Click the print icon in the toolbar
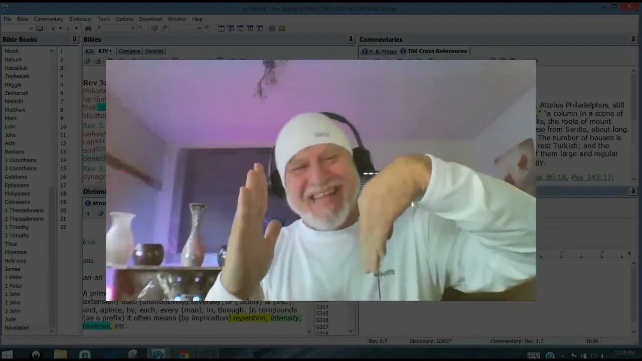642x361 pixels. click(x=154, y=29)
